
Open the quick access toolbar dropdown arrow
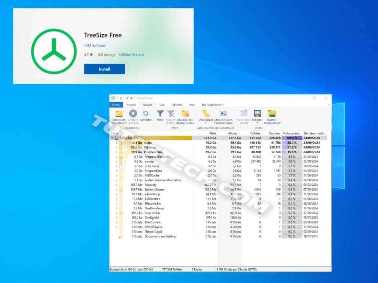click(x=132, y=98)
